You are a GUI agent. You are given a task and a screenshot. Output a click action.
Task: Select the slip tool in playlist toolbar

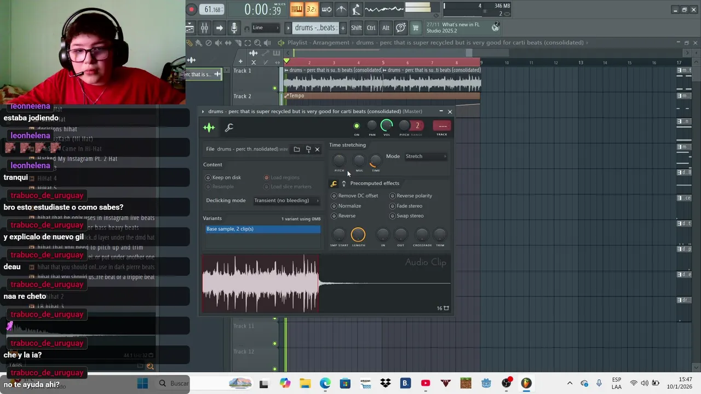[228, 43]
